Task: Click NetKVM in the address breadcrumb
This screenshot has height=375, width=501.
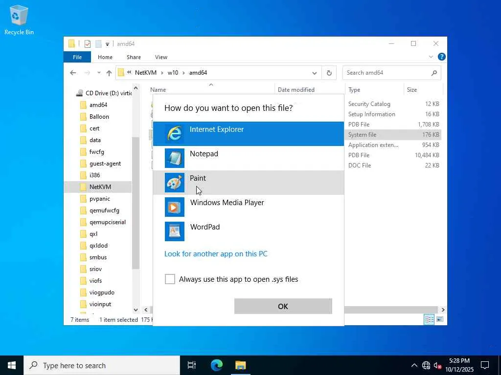Action: tap(146, 73)
